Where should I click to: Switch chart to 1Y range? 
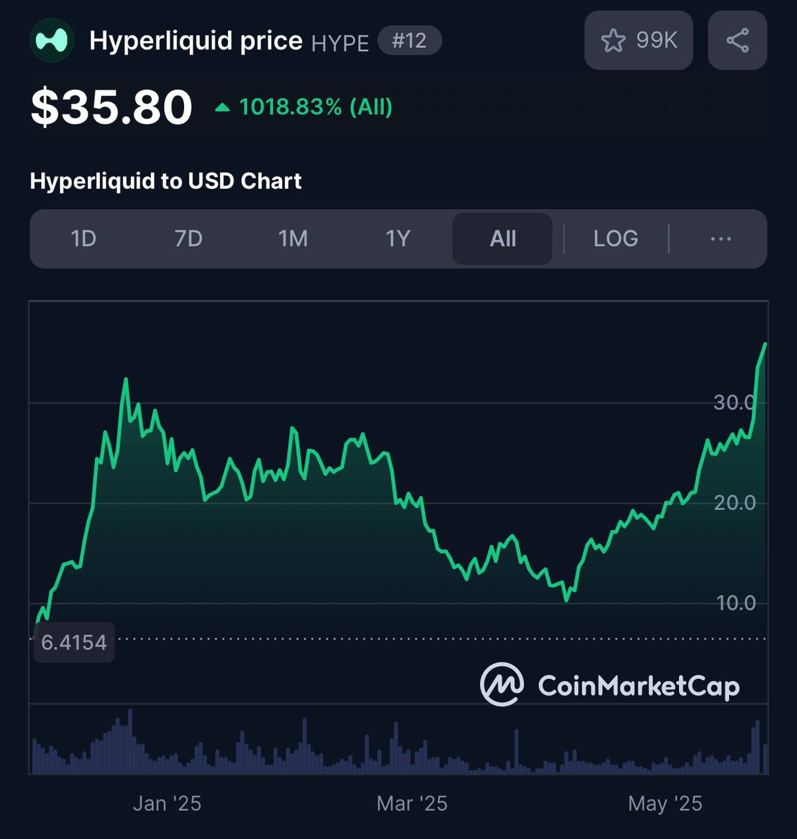coord(398,239)
